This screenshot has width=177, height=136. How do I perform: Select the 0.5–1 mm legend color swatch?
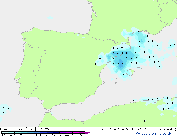[11, 132]
